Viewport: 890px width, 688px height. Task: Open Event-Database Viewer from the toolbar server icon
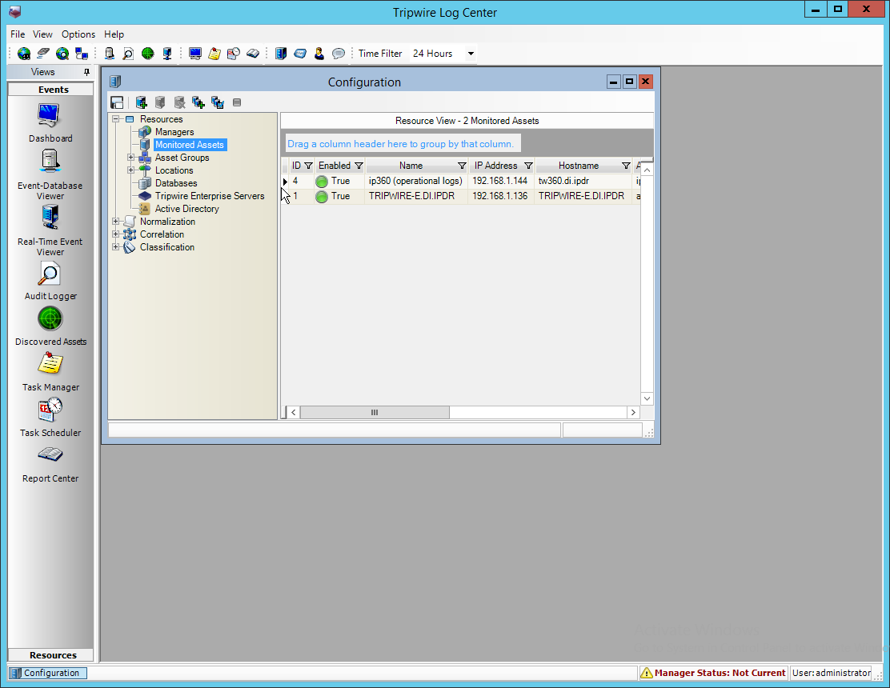(x=109, y=54)
